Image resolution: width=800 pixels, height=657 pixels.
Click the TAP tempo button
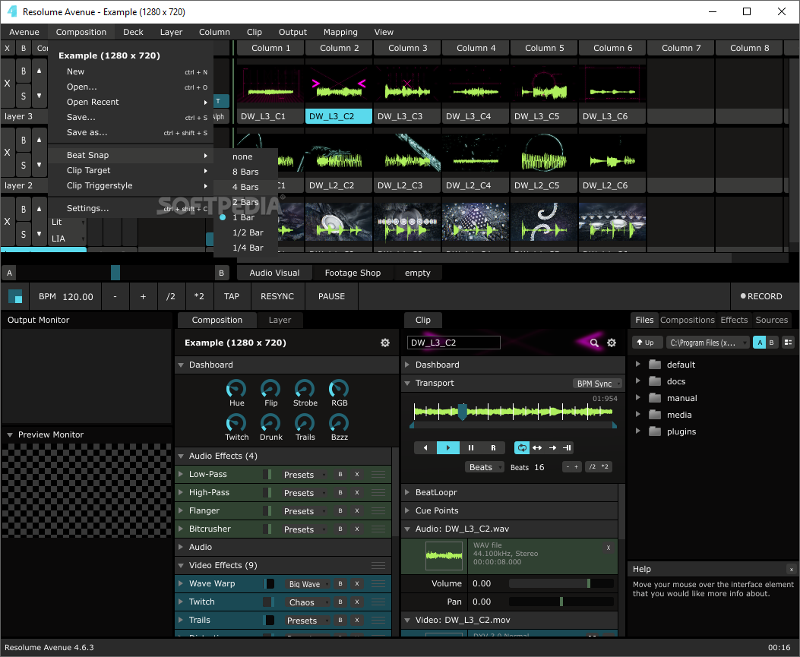pyautogui.click(x=232, y=296)
